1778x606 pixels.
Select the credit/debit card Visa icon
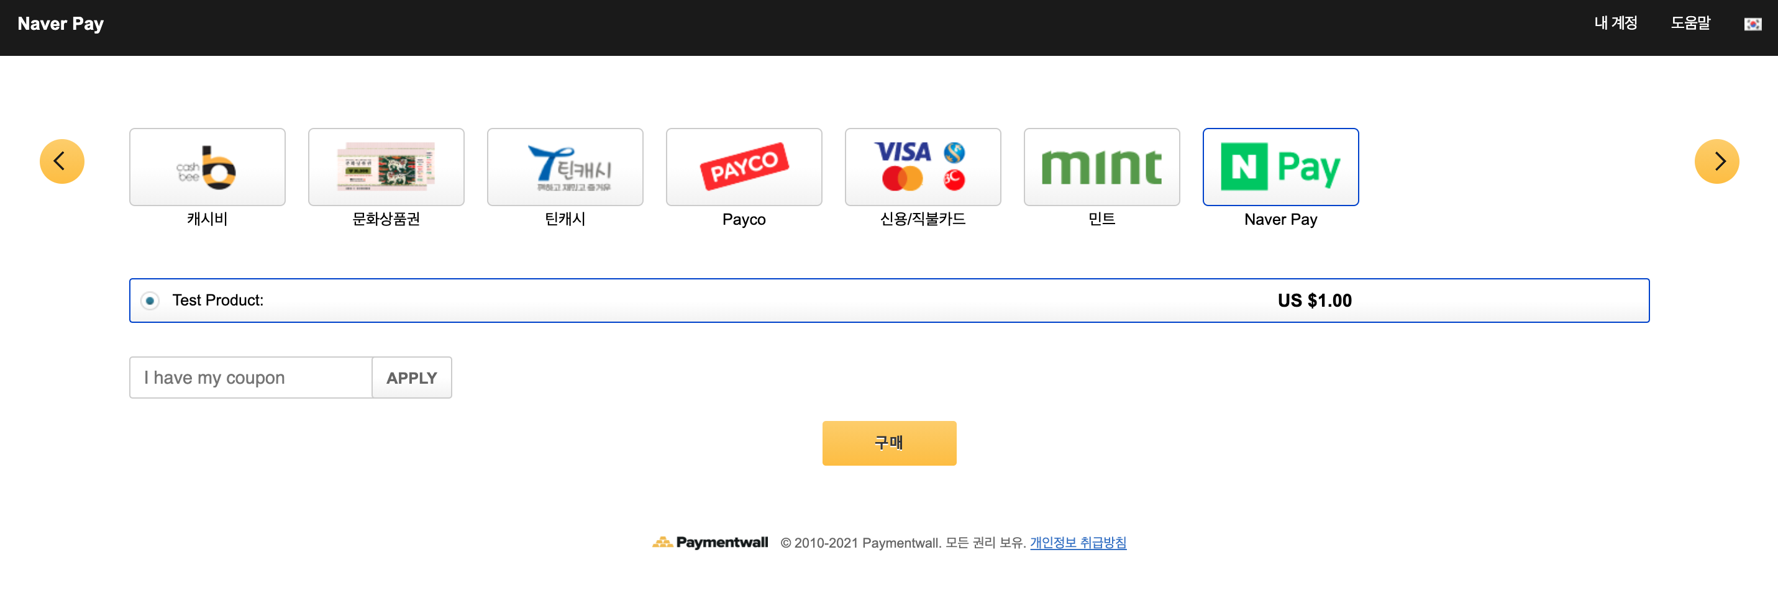[x=922, y=167]
